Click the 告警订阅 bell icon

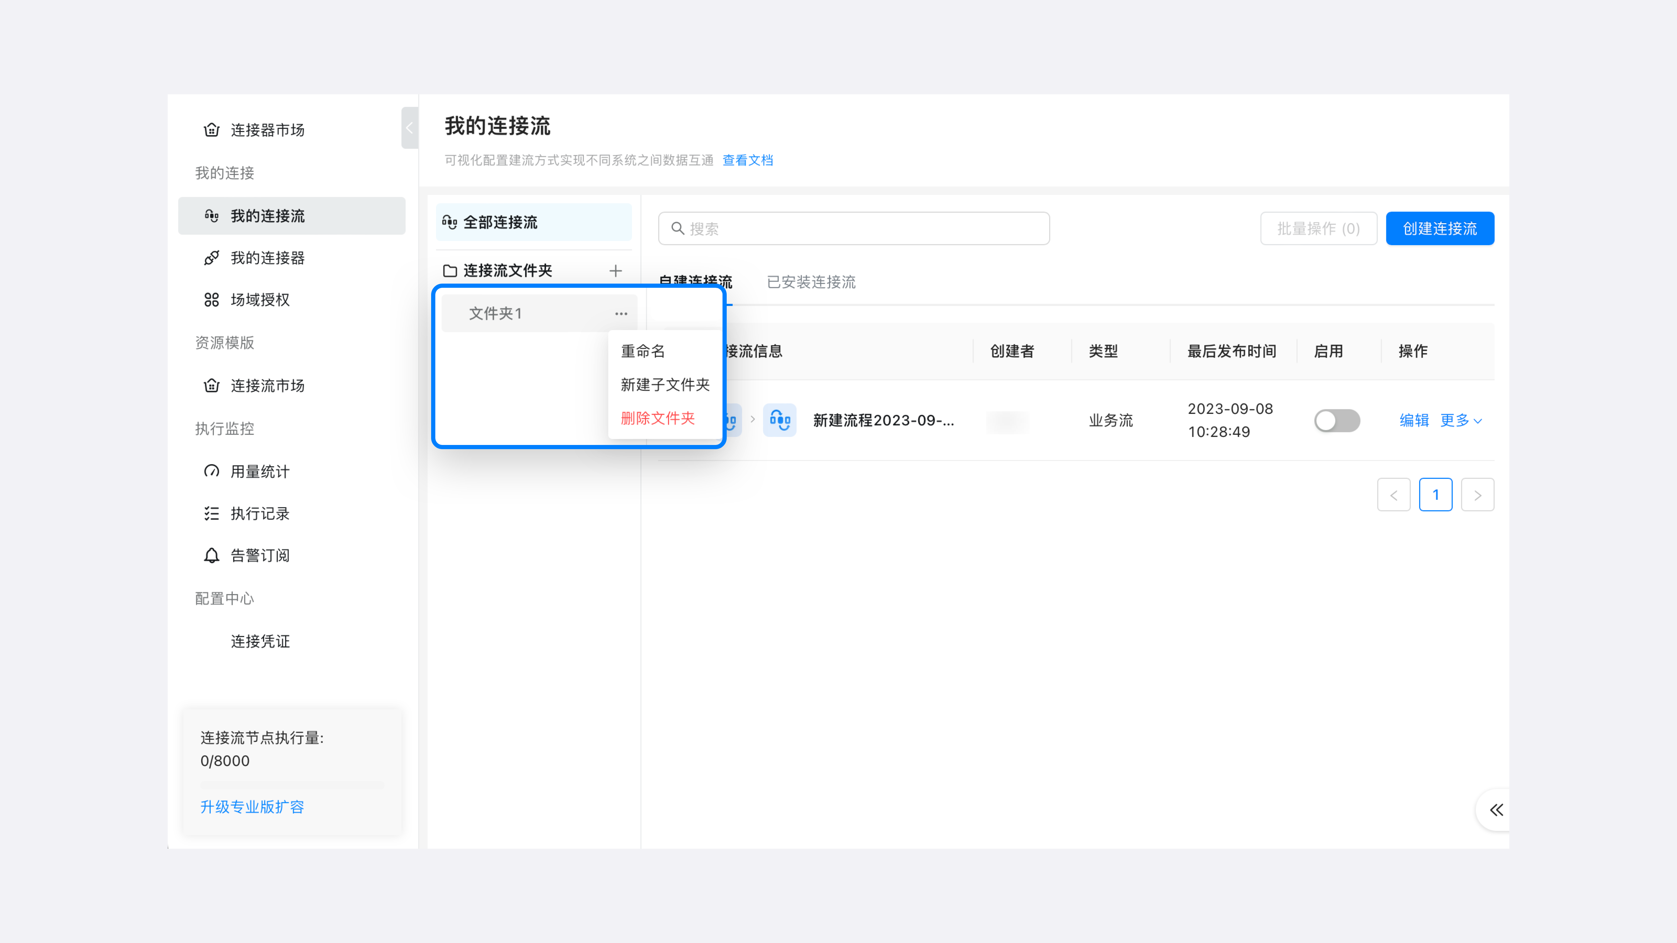pyautogui.click(x=212, y=555)
